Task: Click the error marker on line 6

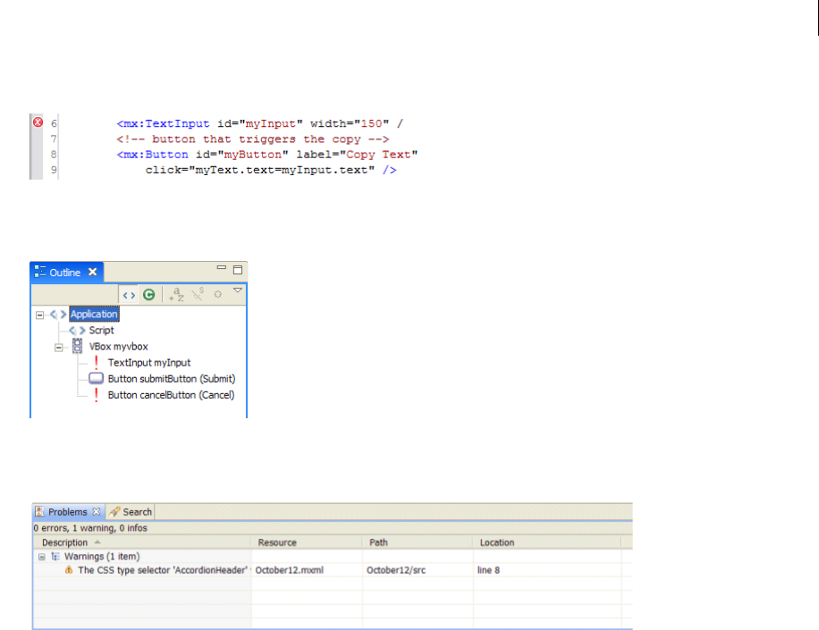Action: 38,122
